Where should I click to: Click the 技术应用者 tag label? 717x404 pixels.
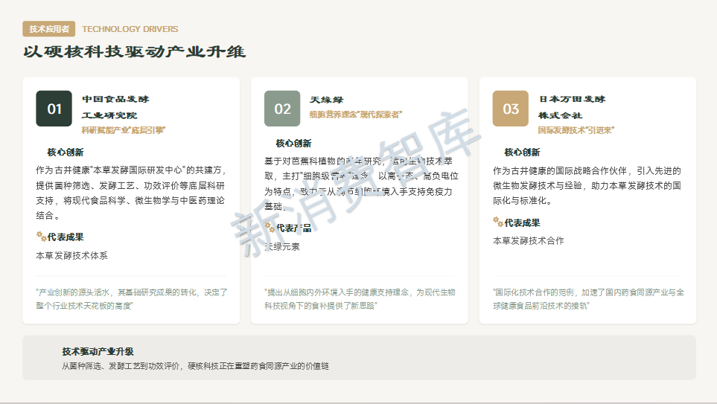click(49, 29)
